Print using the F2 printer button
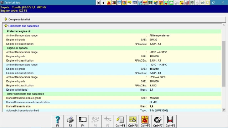The height and width of the screenshot is (128, 228). tap(70, 121)
